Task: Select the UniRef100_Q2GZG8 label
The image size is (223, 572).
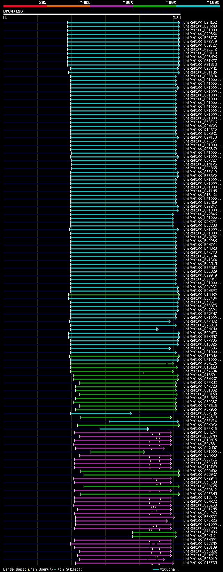Action: click(x=200, y=505)
